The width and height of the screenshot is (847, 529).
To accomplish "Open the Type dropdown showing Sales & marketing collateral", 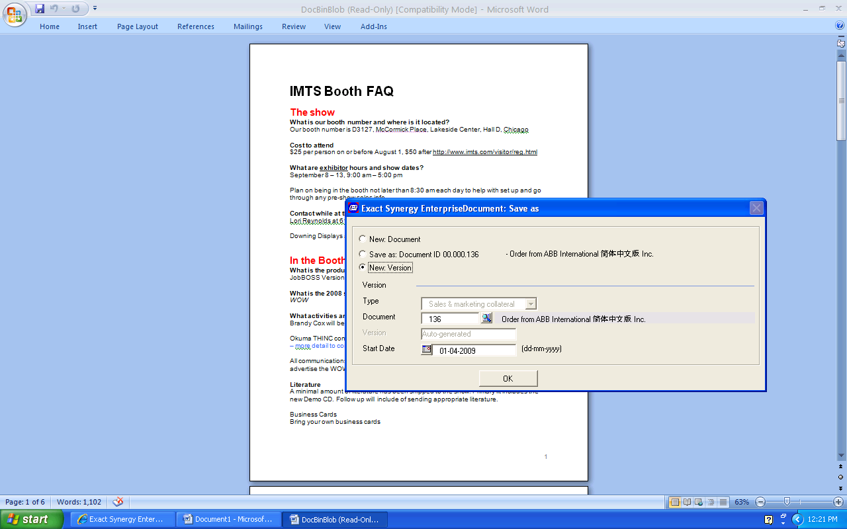I will 479,304.
